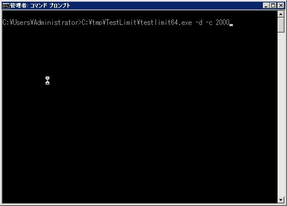
Task: Click the blinking cursor after 2000
Action: (x=231, y=25)
